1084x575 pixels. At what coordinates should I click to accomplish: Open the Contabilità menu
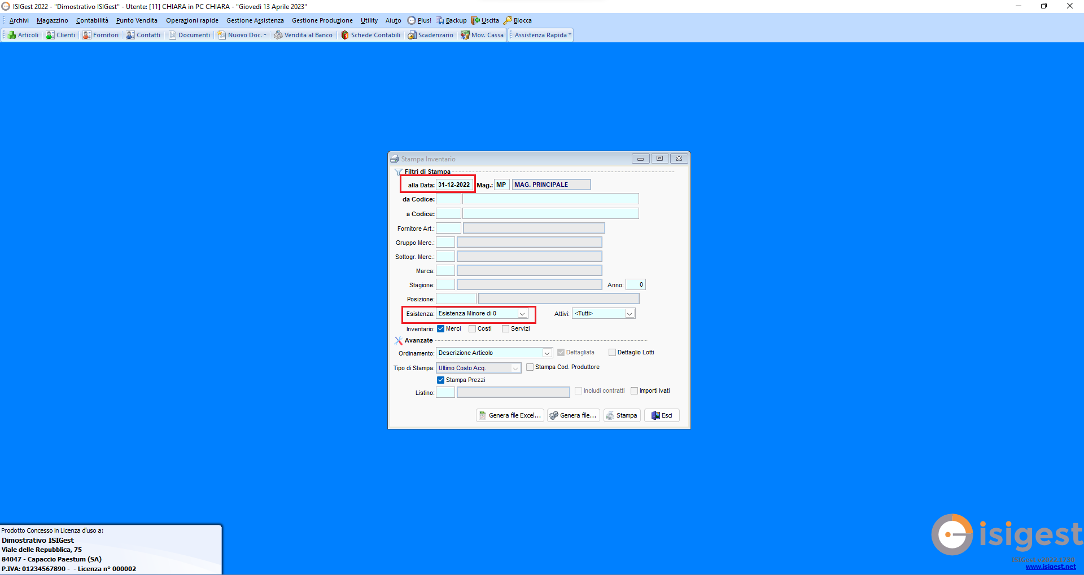92,20
